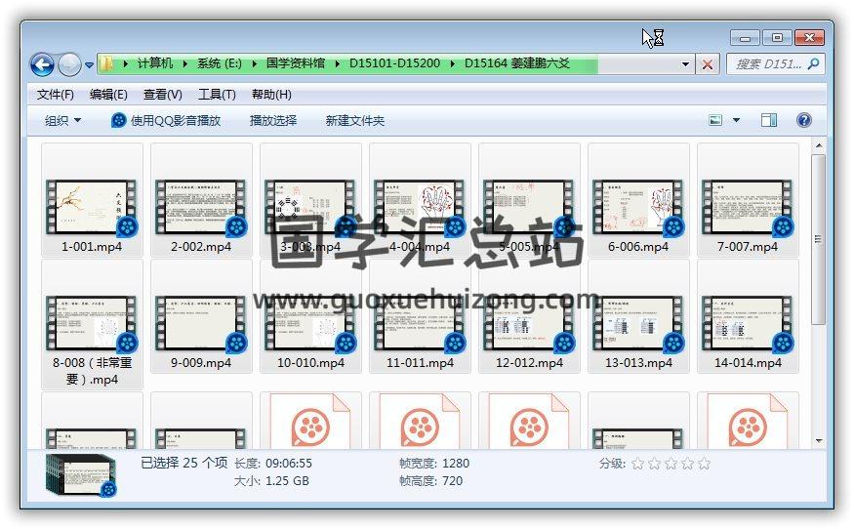The image size is (854, 529).
Task: Click the D15164 姜建鹏六爻 path segment
Action: click(517, 63)
